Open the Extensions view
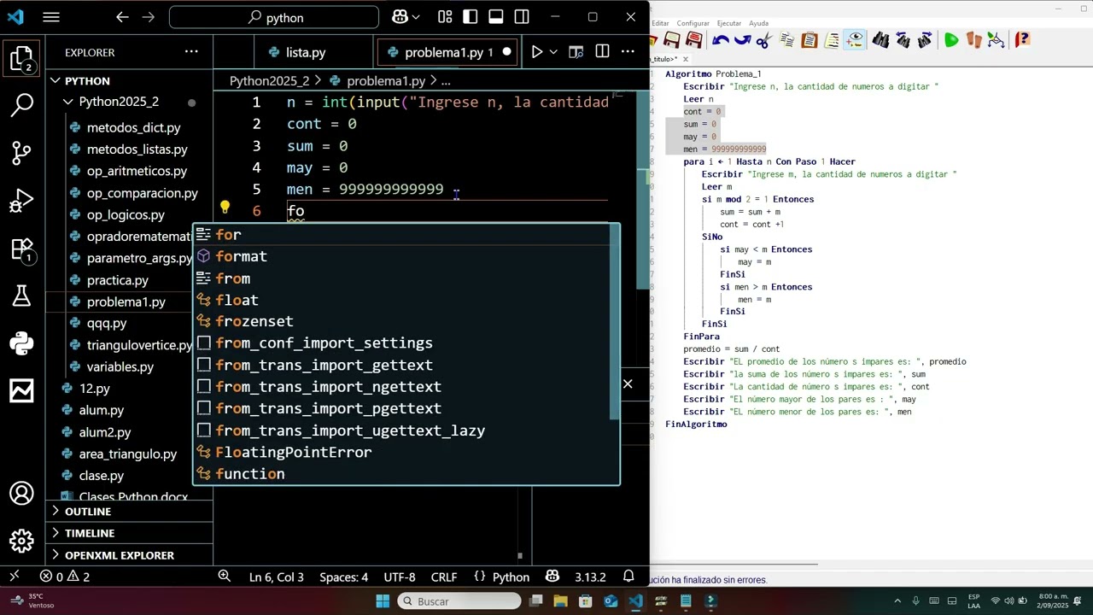 tap(21, 249)
